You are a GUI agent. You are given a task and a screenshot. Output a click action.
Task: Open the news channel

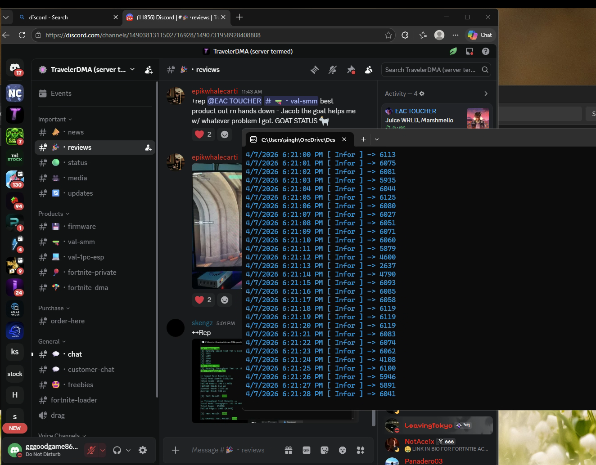95,132
